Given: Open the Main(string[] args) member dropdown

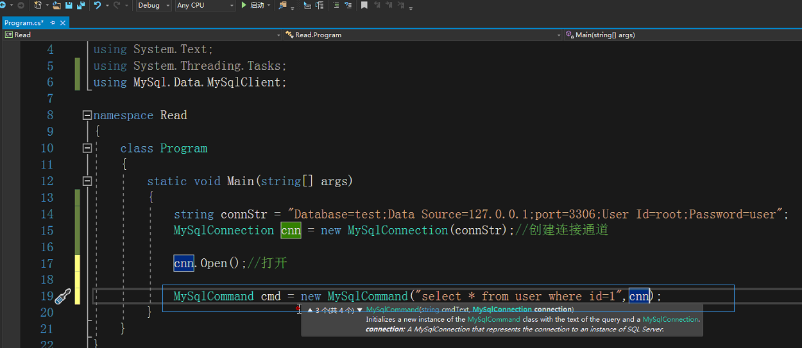Looking at the screenshot, I should (x=683, y=35).
